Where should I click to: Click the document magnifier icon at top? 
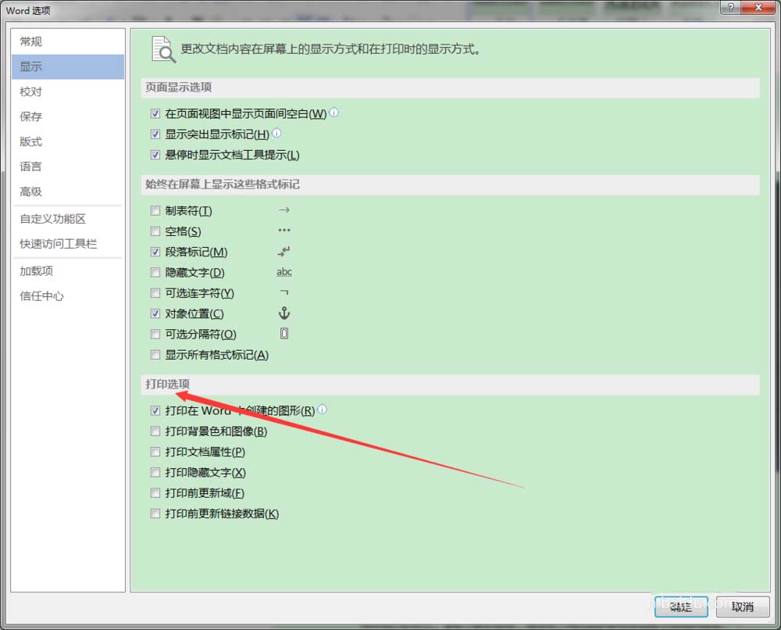pos(163,49)
